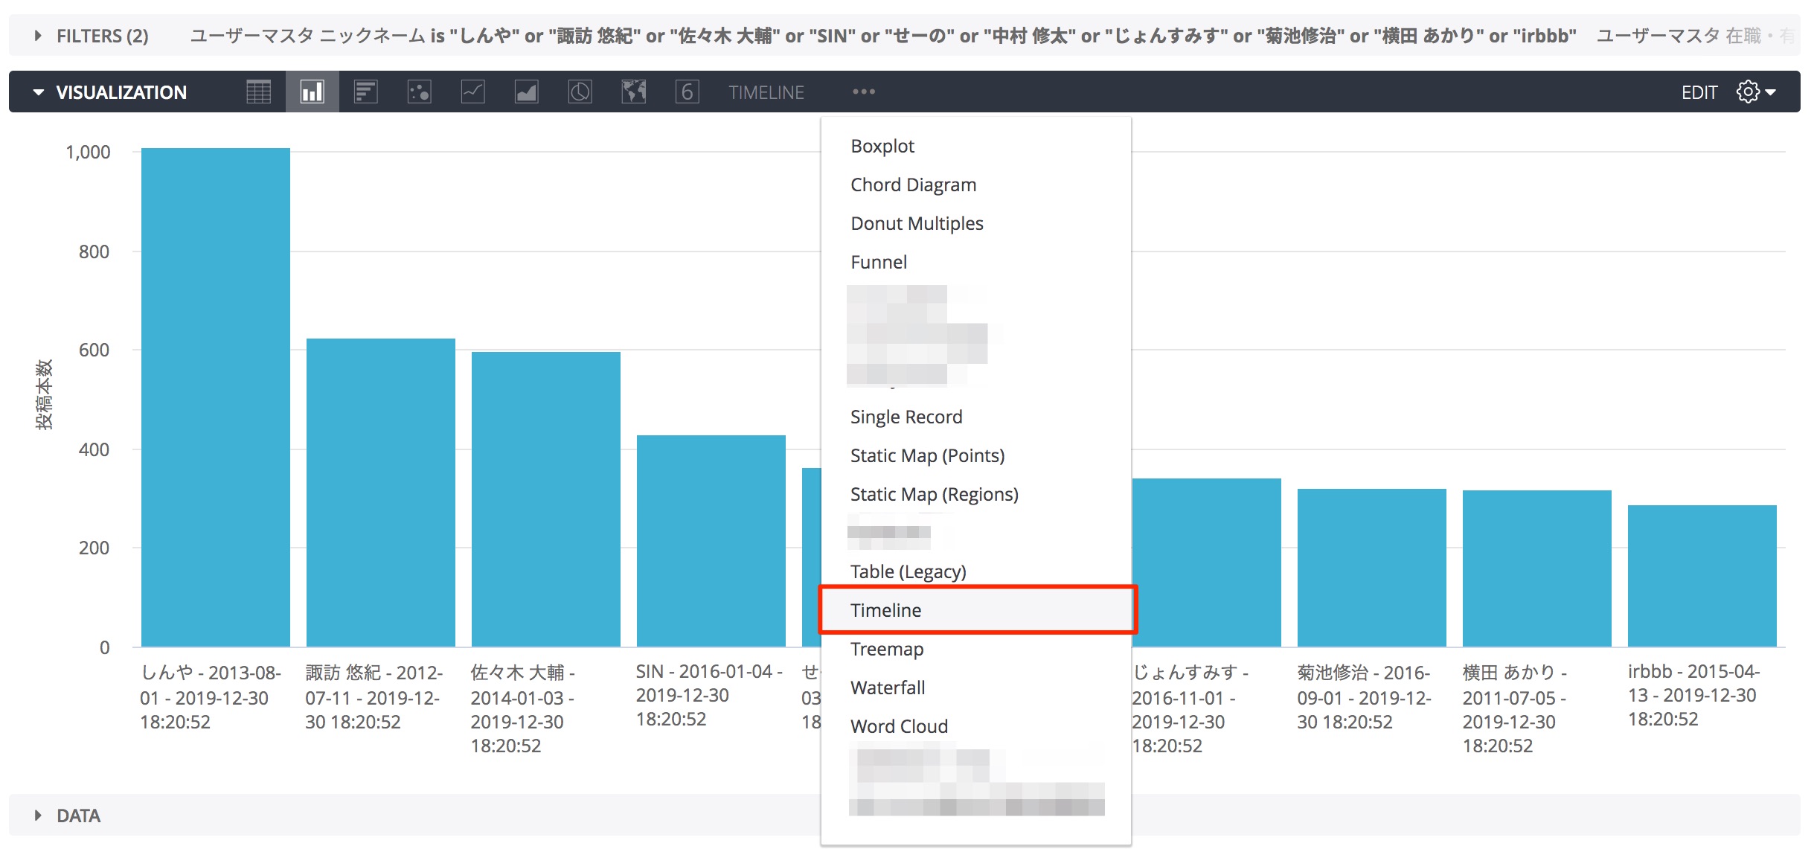
Task: Click the TIMELINE toolbar label
Action: [x=766, y=92]
